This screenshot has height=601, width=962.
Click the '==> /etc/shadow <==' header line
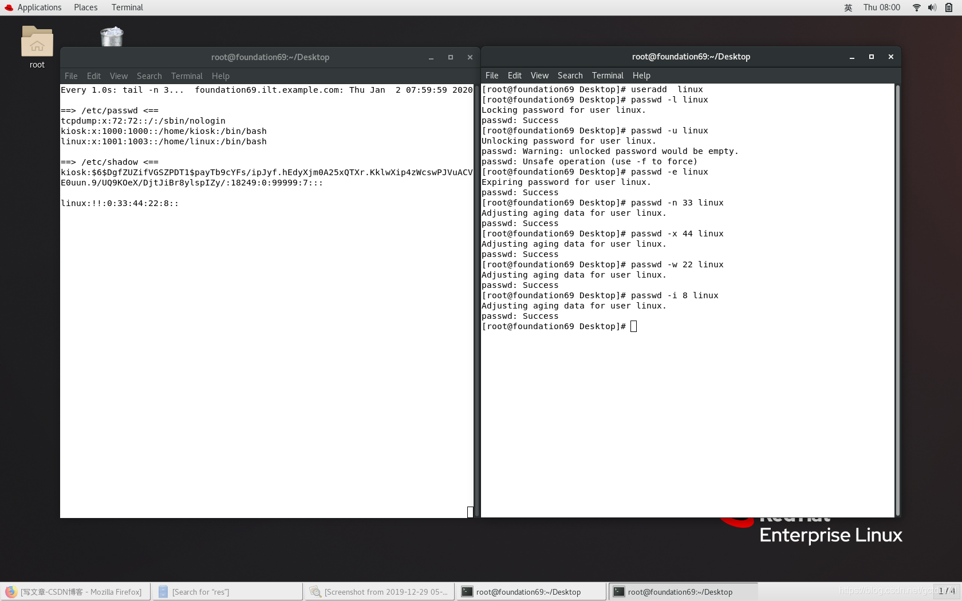109,162
